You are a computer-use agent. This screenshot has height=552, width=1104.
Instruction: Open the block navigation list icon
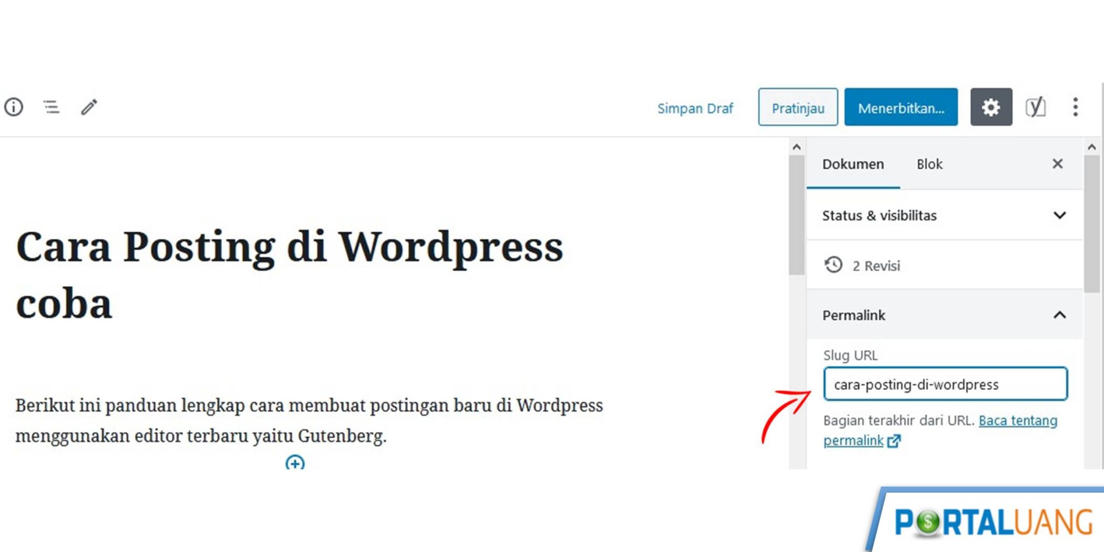[51, 107]
